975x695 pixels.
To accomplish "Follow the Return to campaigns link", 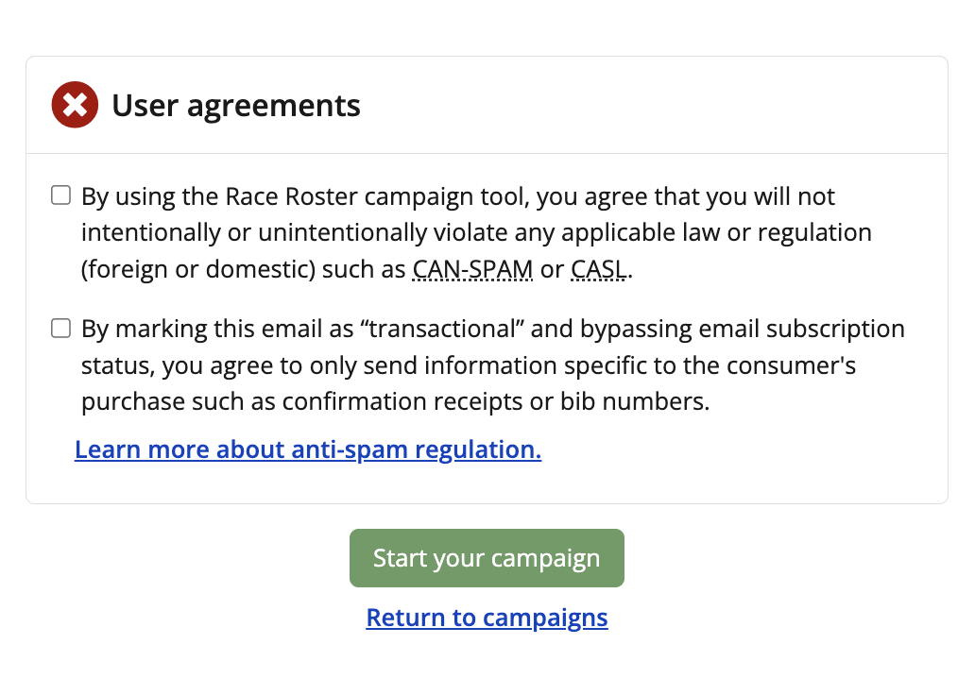I will point(487,618).
